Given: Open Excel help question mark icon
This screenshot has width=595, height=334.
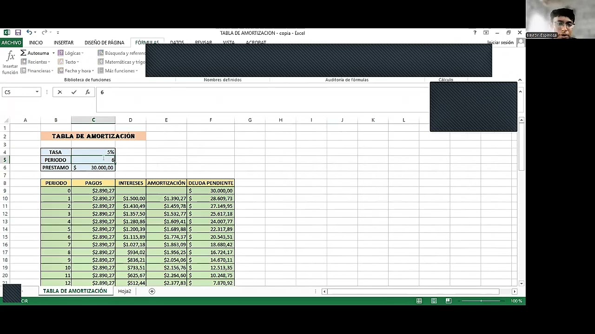Looking at the screenshot, I should (x=475, y=33).
